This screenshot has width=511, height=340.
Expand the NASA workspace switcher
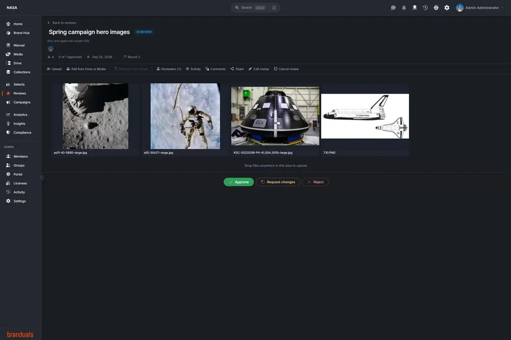point(14,8)
